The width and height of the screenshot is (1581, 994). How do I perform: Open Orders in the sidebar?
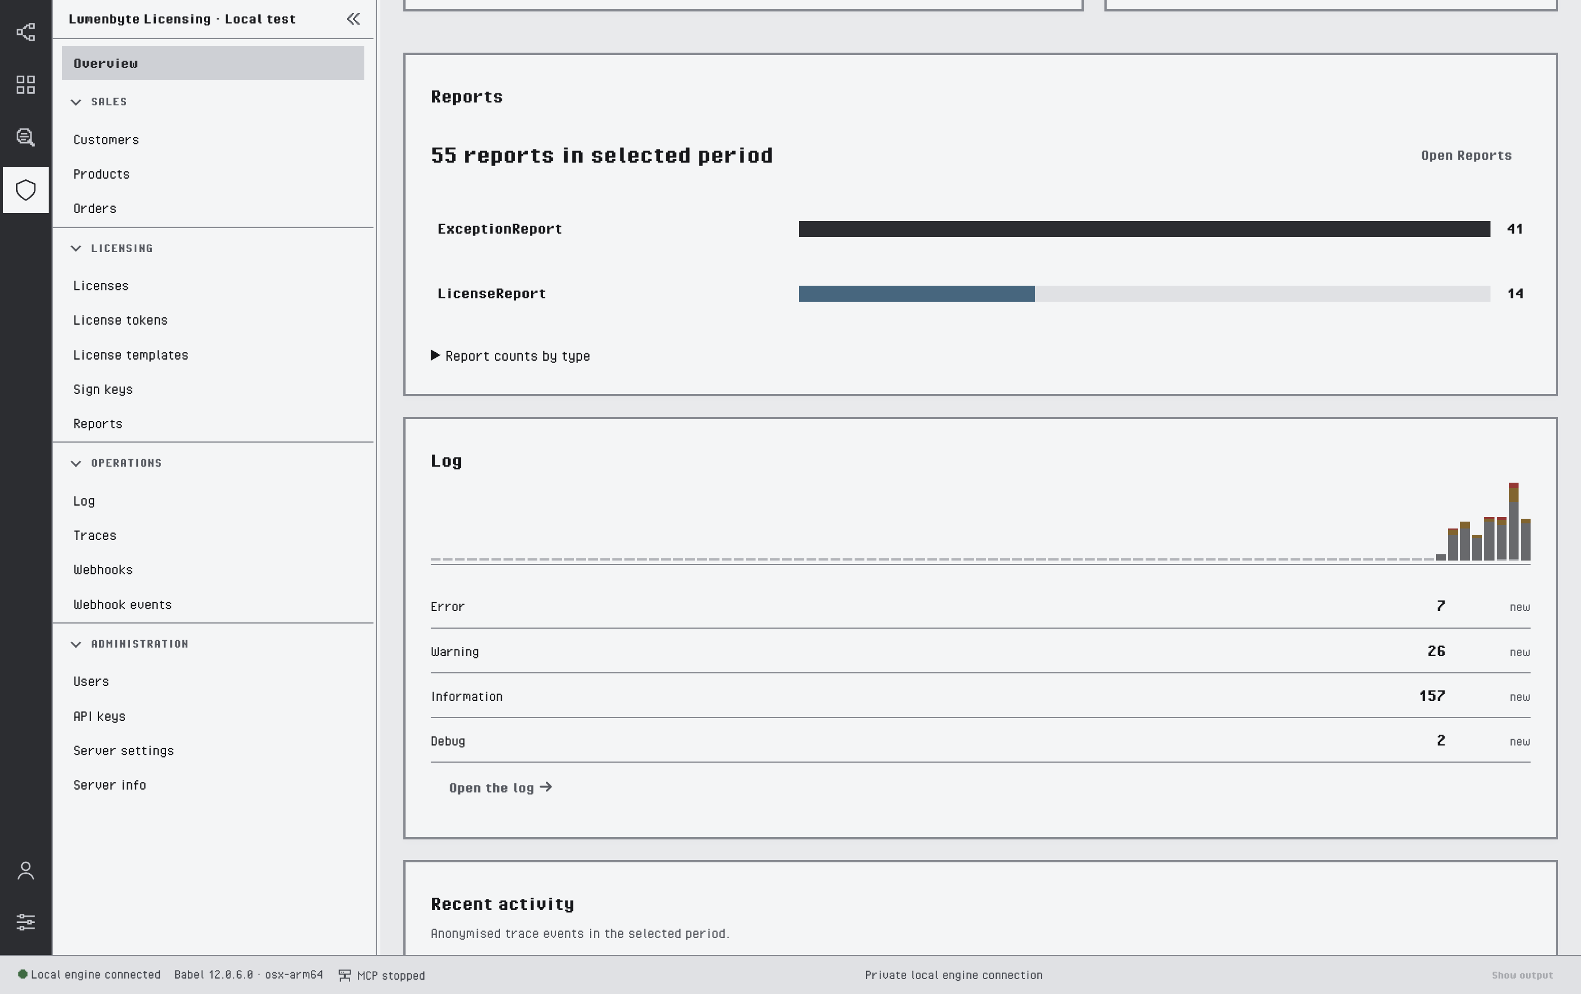point(95,208)
